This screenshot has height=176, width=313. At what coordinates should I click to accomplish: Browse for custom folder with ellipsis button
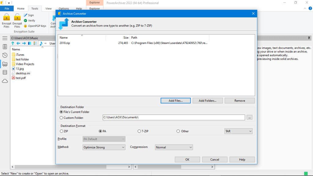pyautogui.click(x=249, y=118)
